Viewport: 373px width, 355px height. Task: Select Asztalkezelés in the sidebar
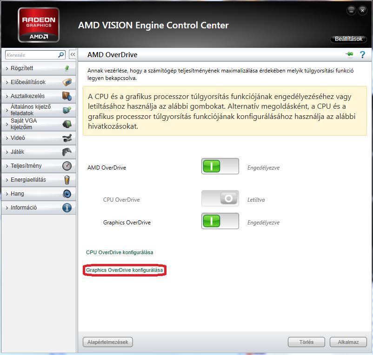click(x=39, y=96)
